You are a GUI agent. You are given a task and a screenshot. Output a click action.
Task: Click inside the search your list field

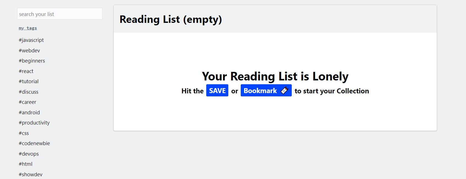(x=60, y=13)
